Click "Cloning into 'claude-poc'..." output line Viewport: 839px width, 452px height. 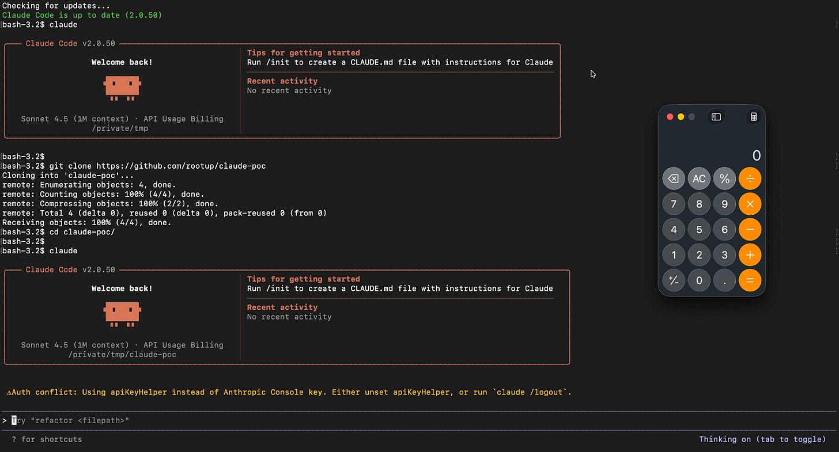coord(68,176)
